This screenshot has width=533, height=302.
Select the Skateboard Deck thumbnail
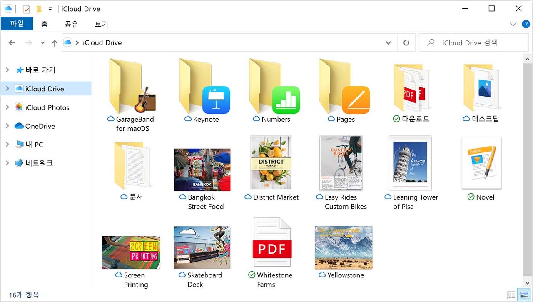202,247
